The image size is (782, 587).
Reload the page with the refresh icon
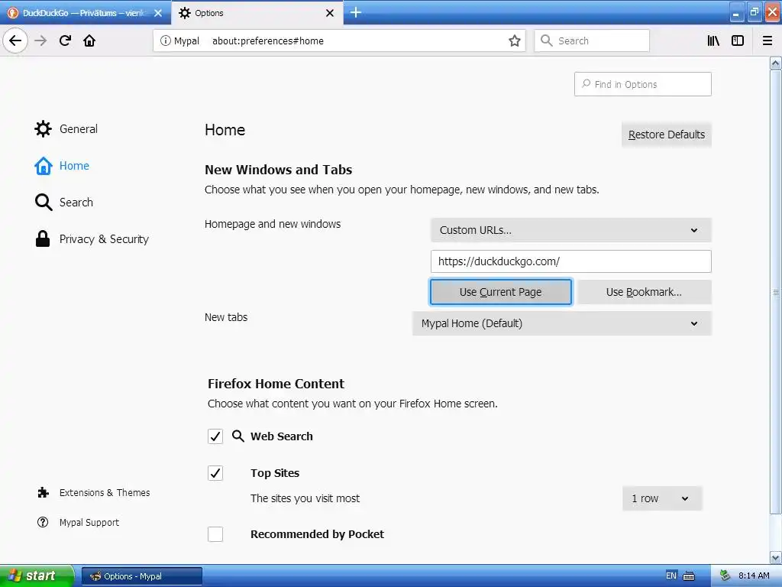pos(65,41)
